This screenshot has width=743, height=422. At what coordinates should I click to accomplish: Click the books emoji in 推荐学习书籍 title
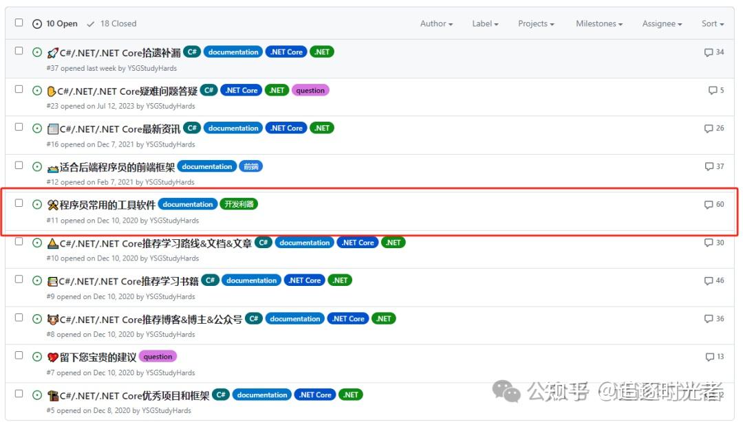coord(52,281)
